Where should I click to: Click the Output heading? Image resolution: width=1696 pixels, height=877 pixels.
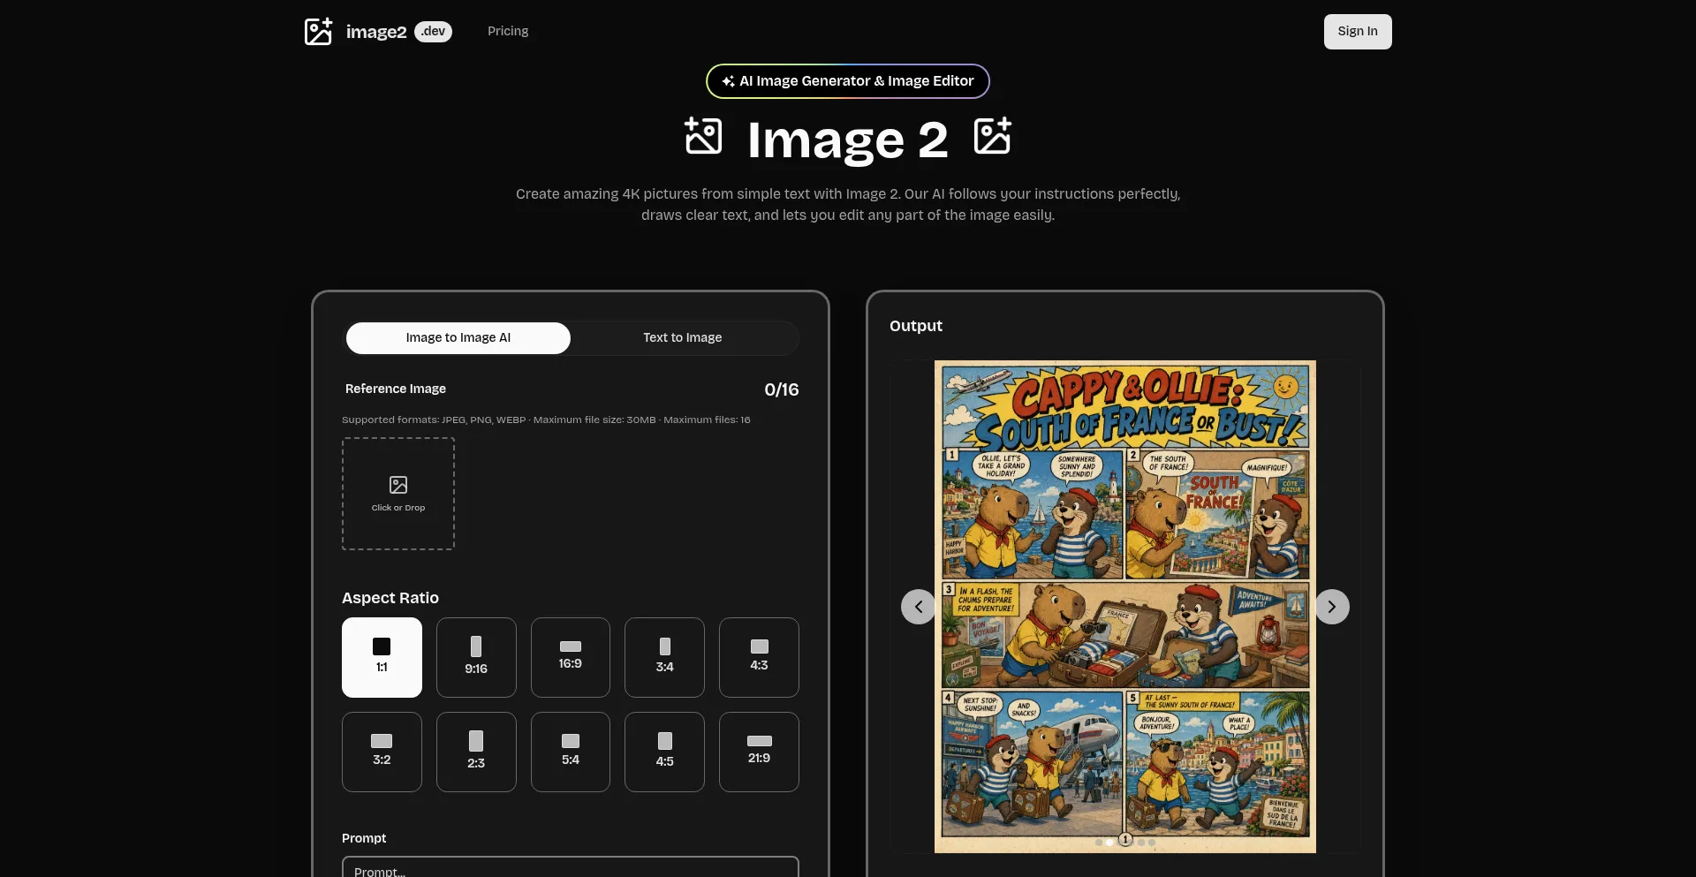(x=916, y=326)
